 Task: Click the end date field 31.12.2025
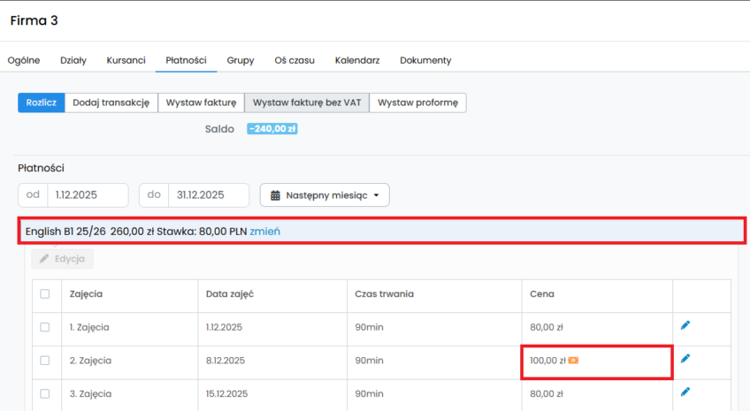(x=208, y=195)
